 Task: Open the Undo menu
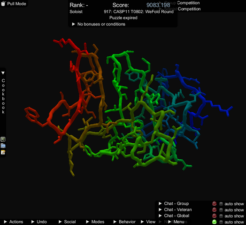39,222
